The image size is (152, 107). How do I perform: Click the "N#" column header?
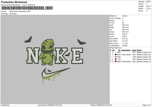[x=113, y=50]
